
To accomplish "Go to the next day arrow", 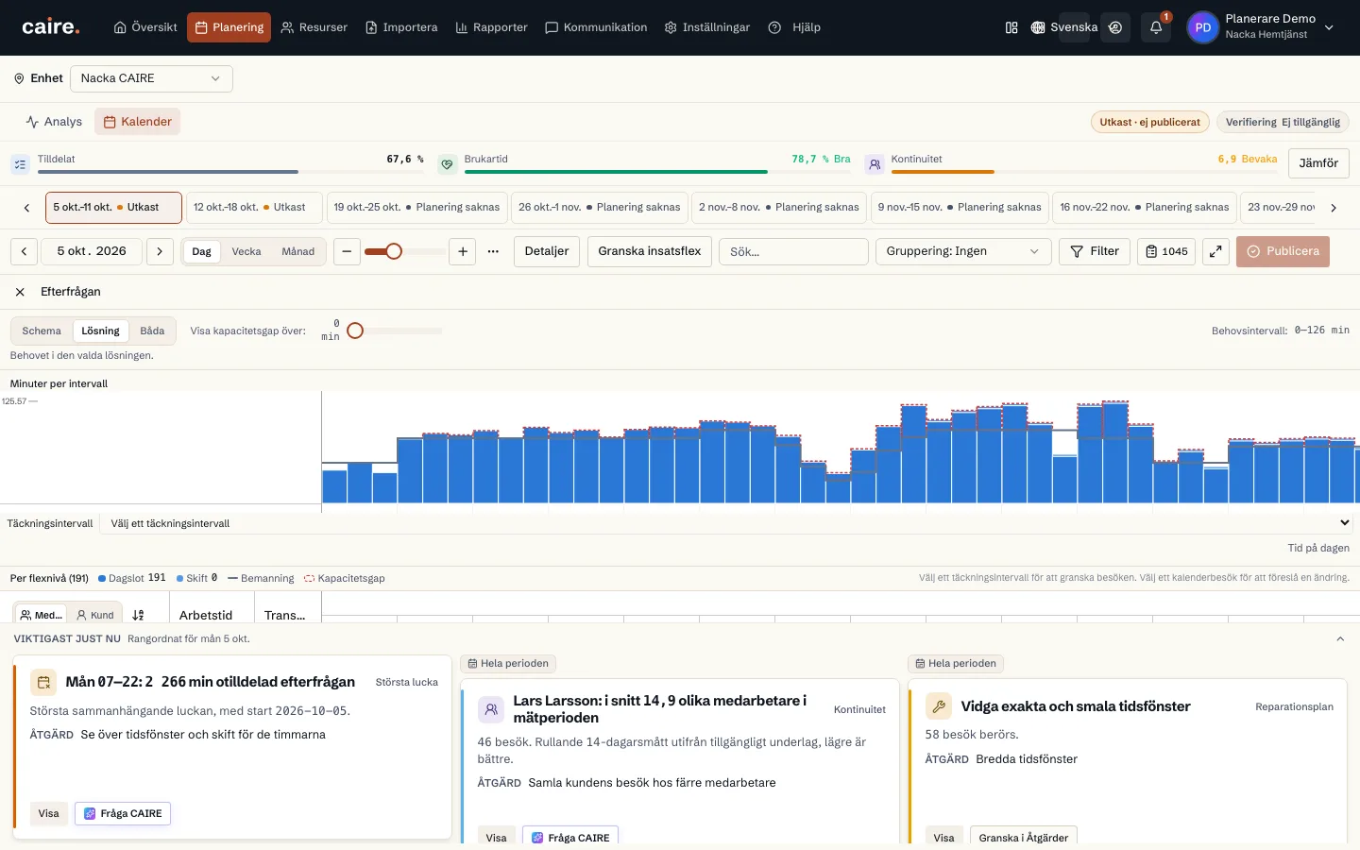I will [160, 251].
